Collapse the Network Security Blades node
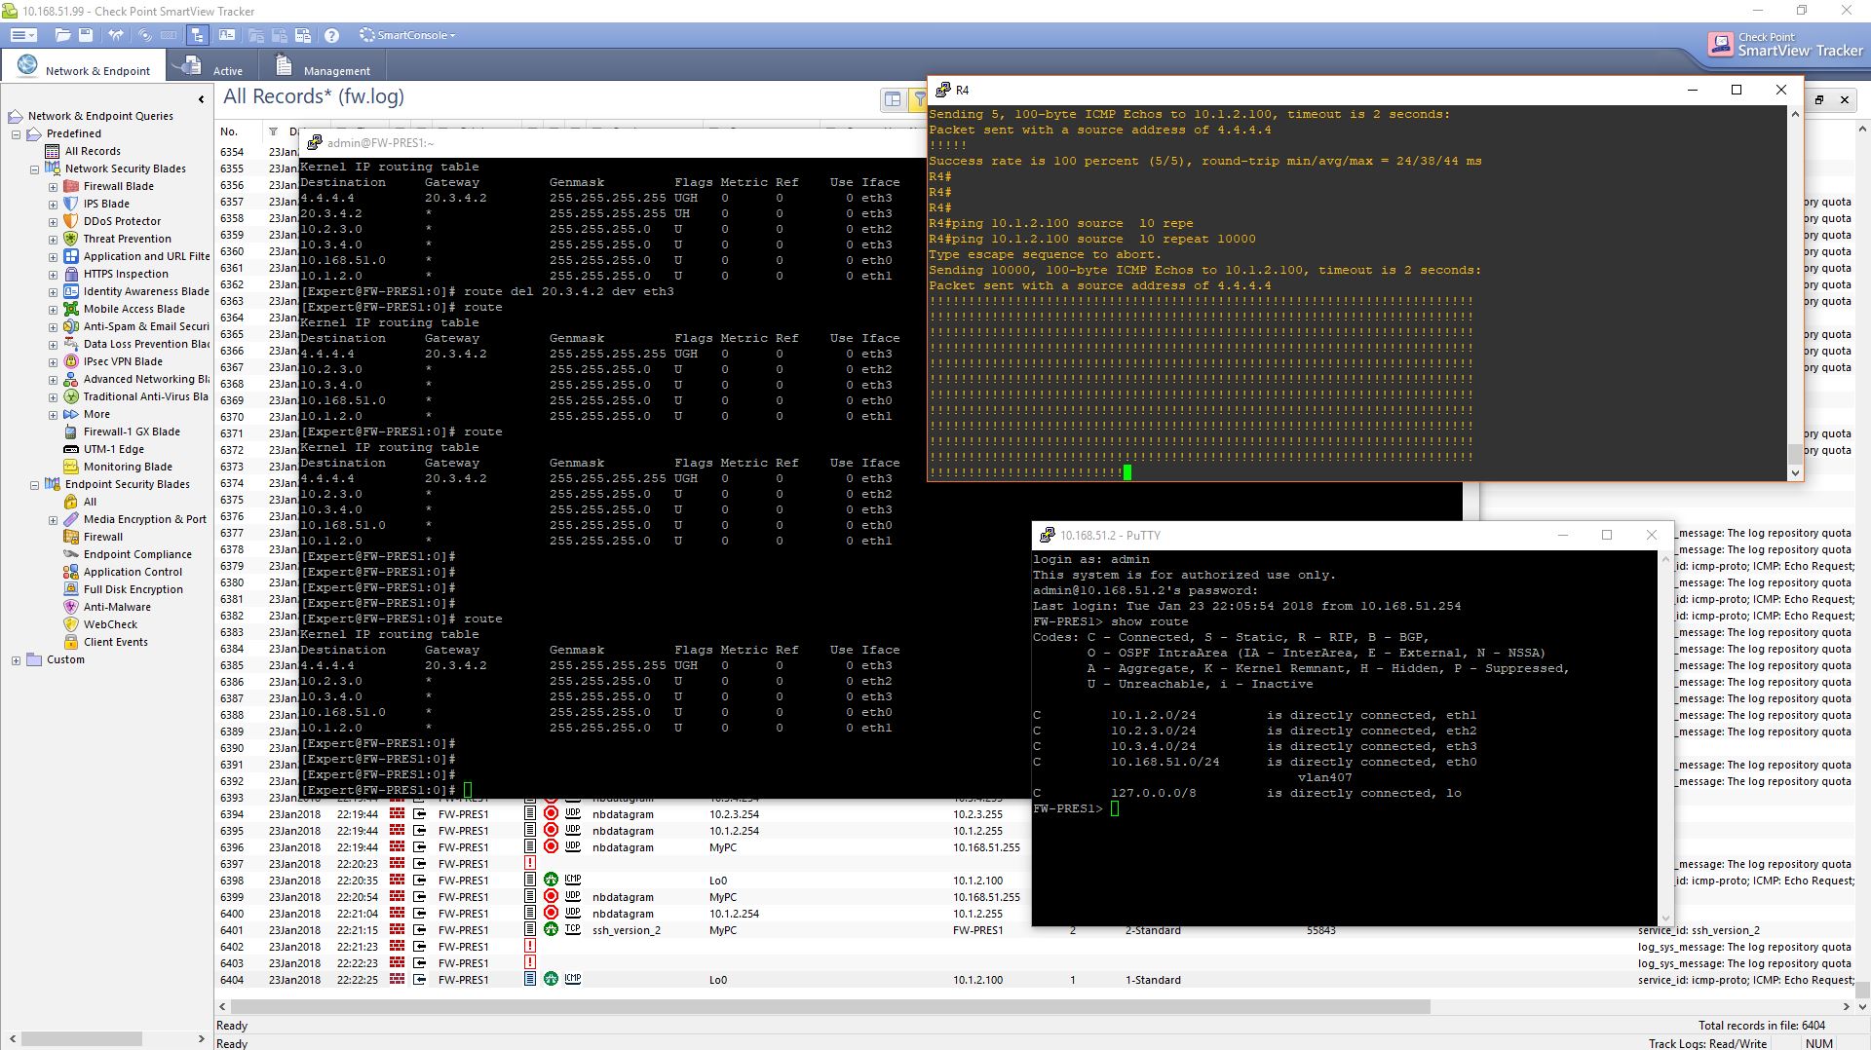 click(35, 169)
